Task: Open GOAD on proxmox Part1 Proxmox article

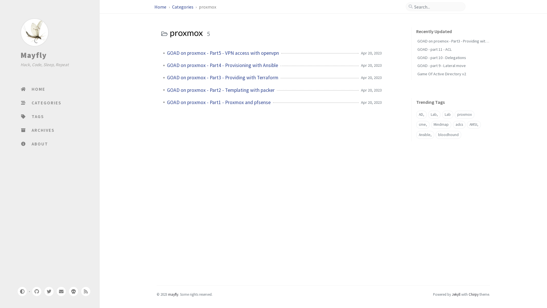Action: (x=219, y=102)
